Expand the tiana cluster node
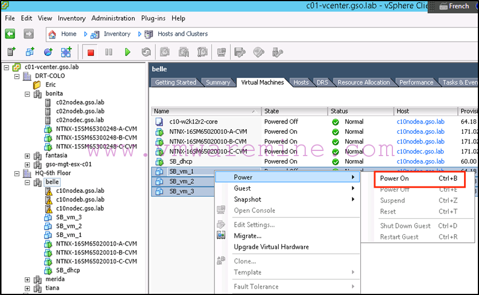 coord(27,288)
